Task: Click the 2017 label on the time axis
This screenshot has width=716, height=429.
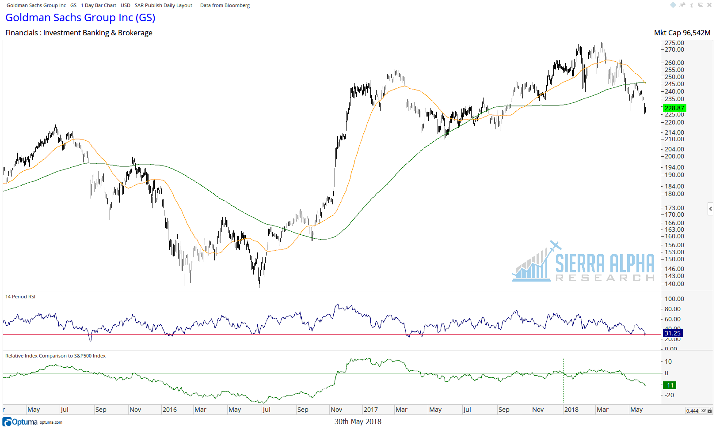Action: coord(370,410)
